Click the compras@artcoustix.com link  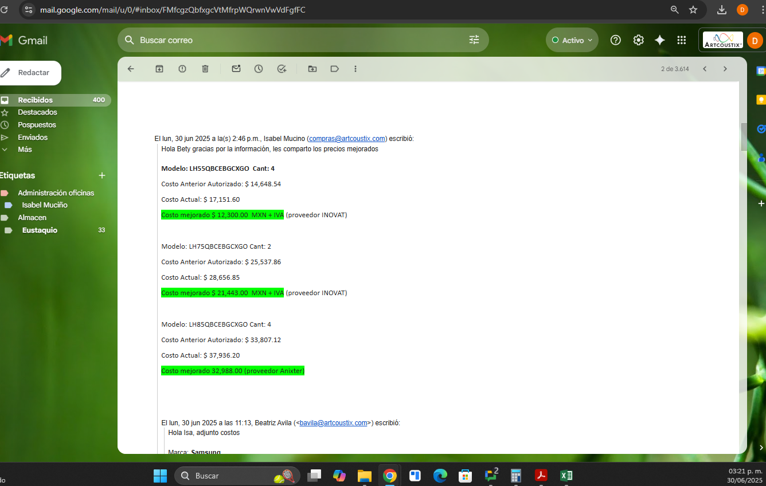(347, 139)
